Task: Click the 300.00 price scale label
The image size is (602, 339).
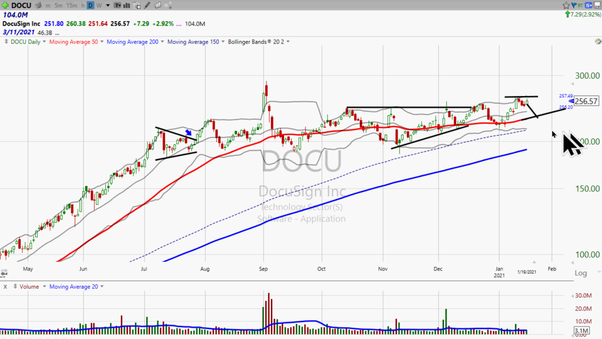Action: (588, 75)
